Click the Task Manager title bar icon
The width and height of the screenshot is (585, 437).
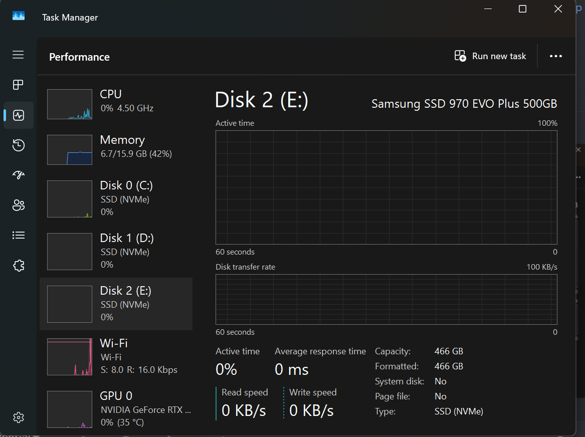point(19,17)
